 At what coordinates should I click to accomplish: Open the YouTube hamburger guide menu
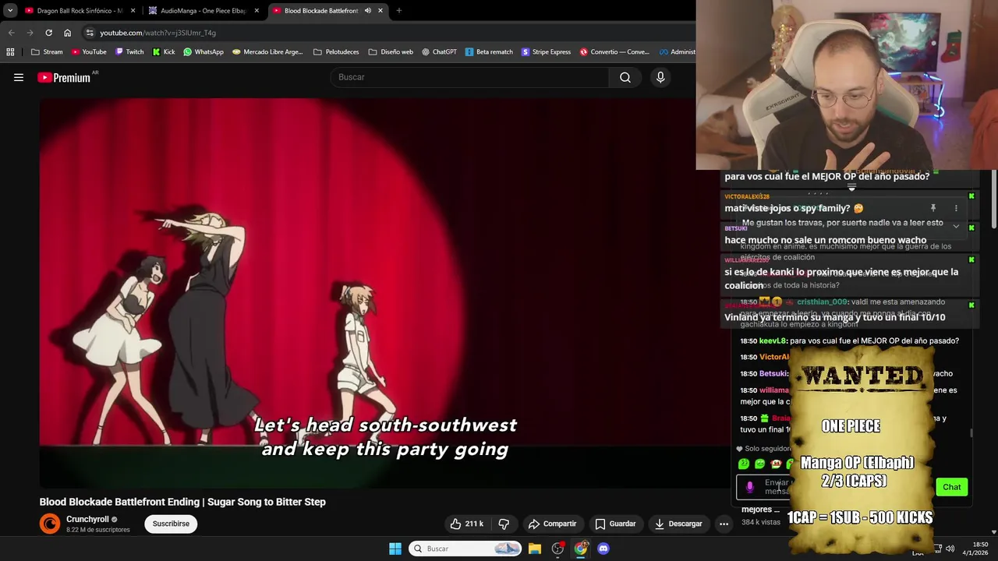pyautogui.click(x=19, y=77)
